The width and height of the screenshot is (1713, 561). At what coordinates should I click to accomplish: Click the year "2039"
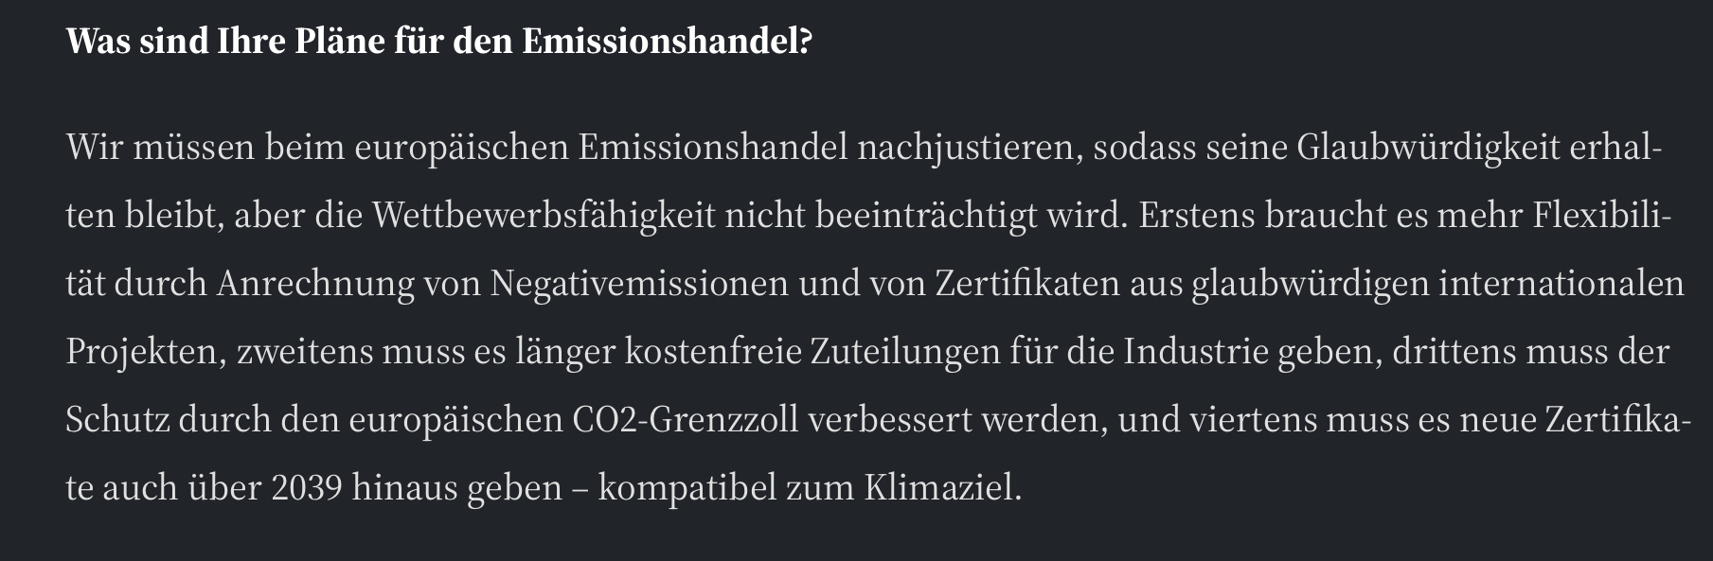(306, 488)
